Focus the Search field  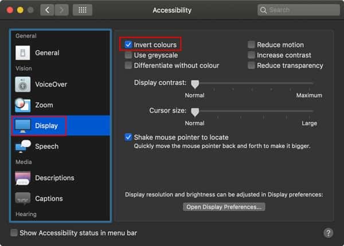click(299, 10)
